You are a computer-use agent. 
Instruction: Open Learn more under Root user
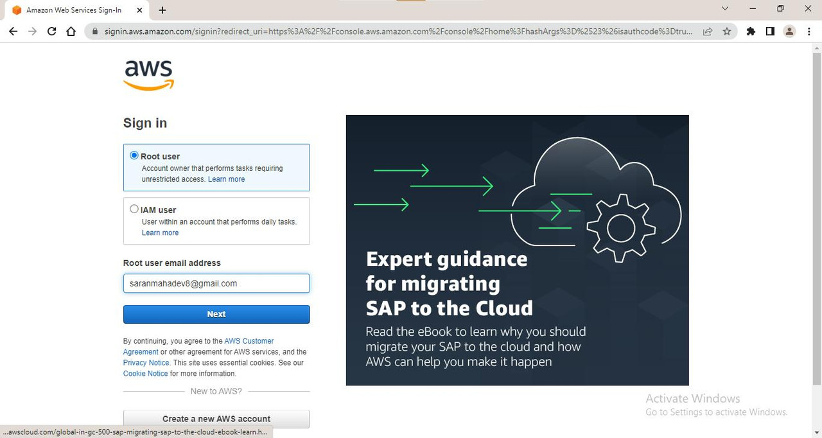[226, 179]
